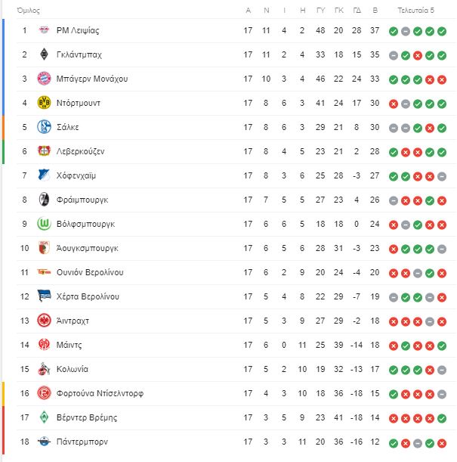This screenshot has width=457, height=462.
Task: Click the Τελευταία 5 column header
Action: pyautogui.click(x=416, y=11)
